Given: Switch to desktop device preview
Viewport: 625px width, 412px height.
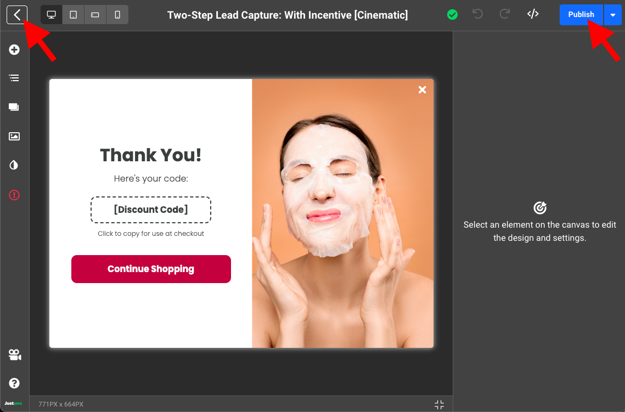Looking at the screenshot, I should (52, 15).
